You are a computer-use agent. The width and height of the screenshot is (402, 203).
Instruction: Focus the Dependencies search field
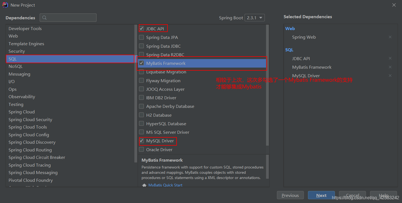pos(68,18)
